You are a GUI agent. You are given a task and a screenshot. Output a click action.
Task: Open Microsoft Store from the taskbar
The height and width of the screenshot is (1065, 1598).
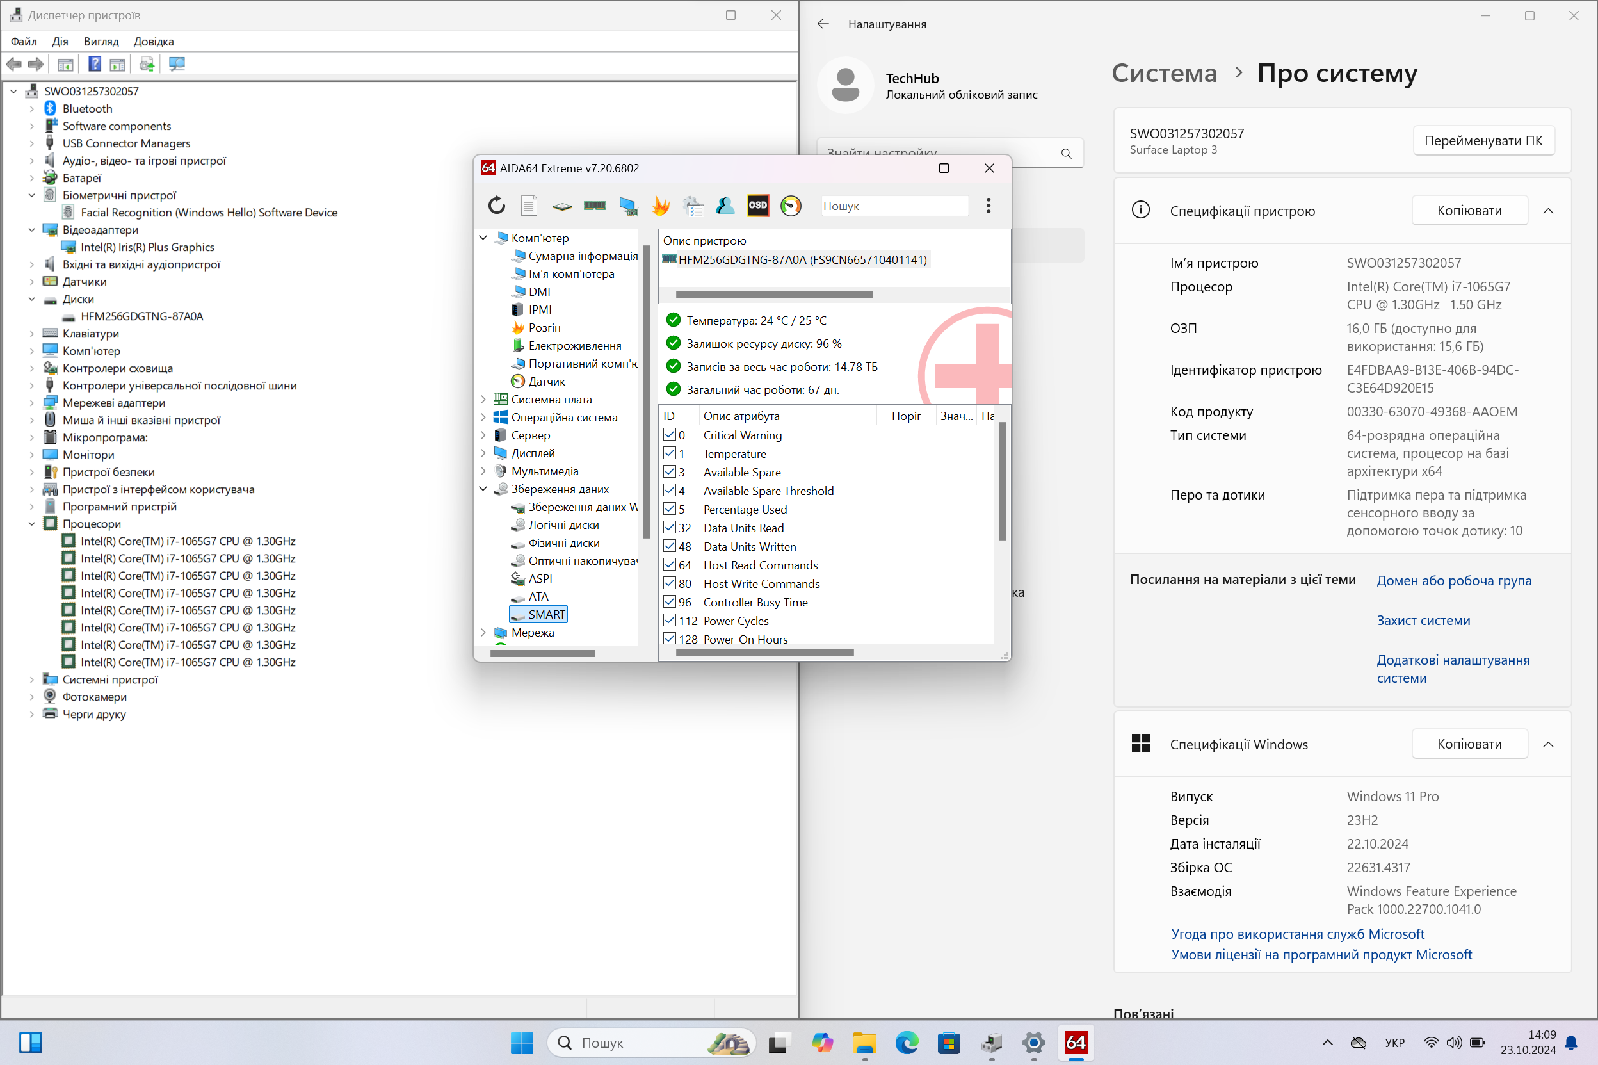coord(949,1042)
